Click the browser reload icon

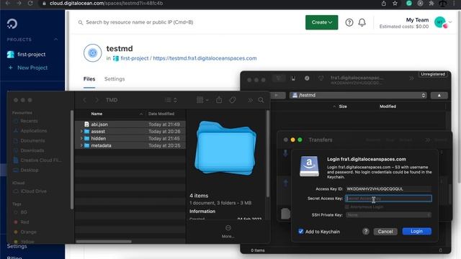[30, 3]
